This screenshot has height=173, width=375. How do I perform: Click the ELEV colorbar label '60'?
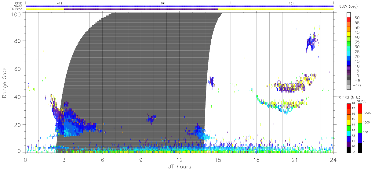click(x=357, y=18)
